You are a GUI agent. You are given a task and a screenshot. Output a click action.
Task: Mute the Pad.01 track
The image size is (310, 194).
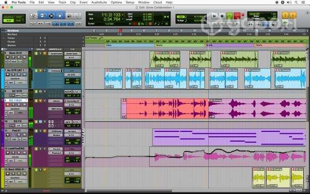point(25,135)
